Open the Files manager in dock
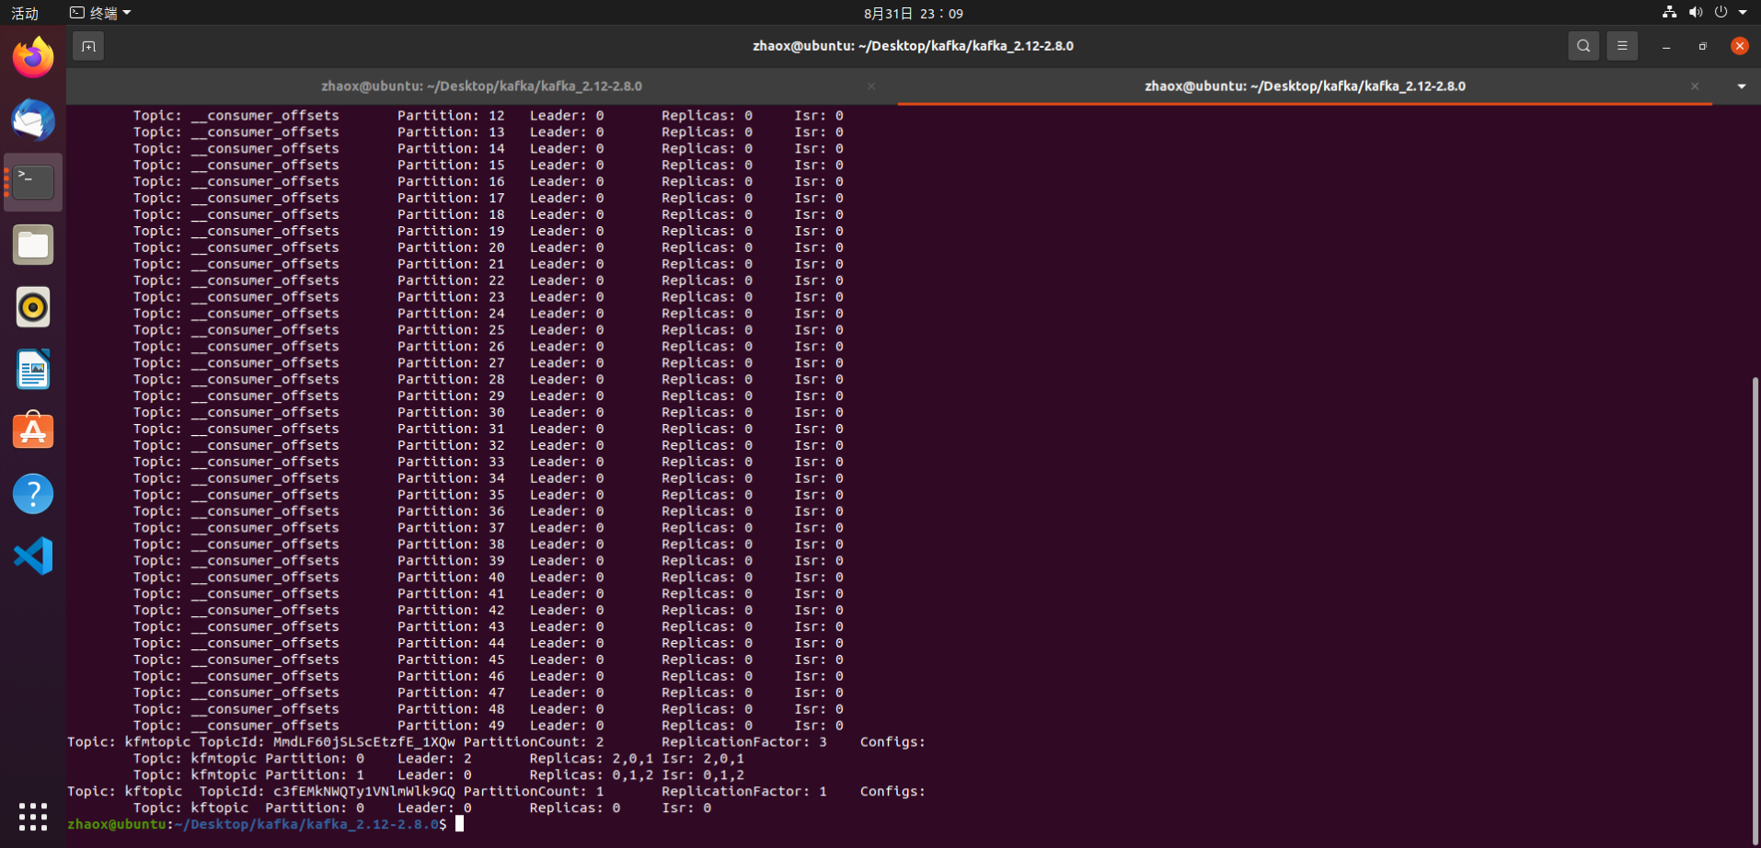This screenshot has width=1761, height=848. (x=33, y=245)
